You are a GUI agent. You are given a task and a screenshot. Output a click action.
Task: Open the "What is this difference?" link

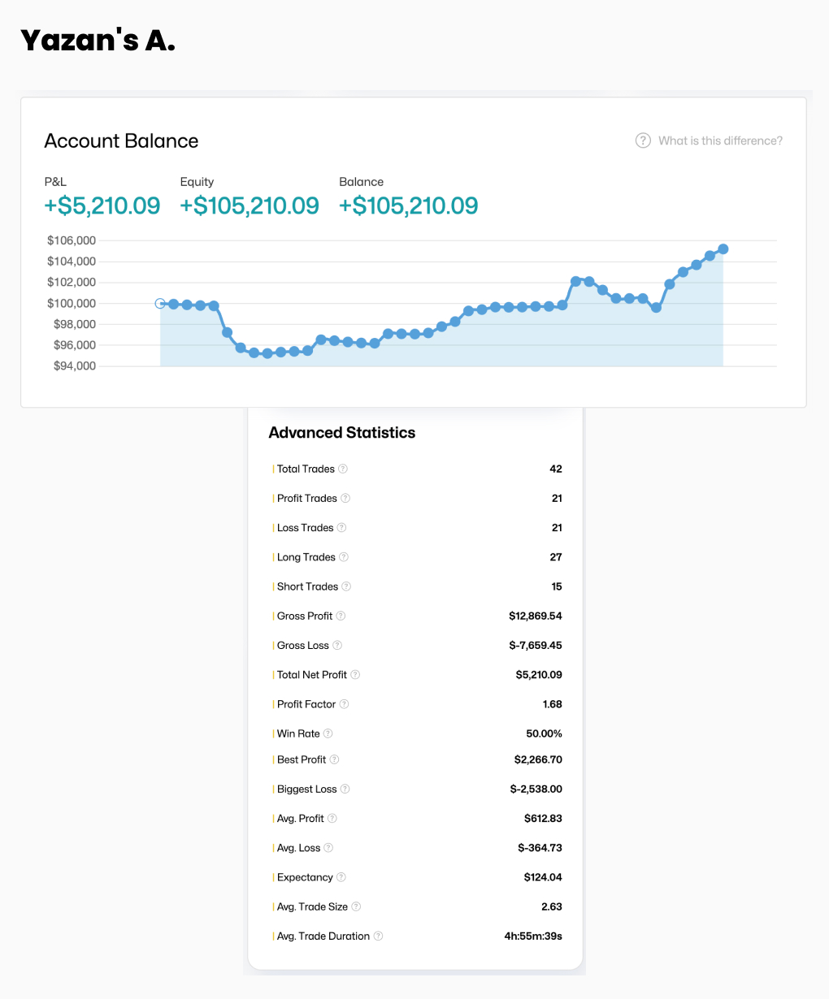tap(720, 141)
